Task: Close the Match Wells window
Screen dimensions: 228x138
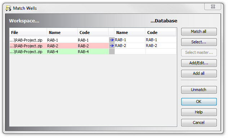Action: (x=213, y=7)
